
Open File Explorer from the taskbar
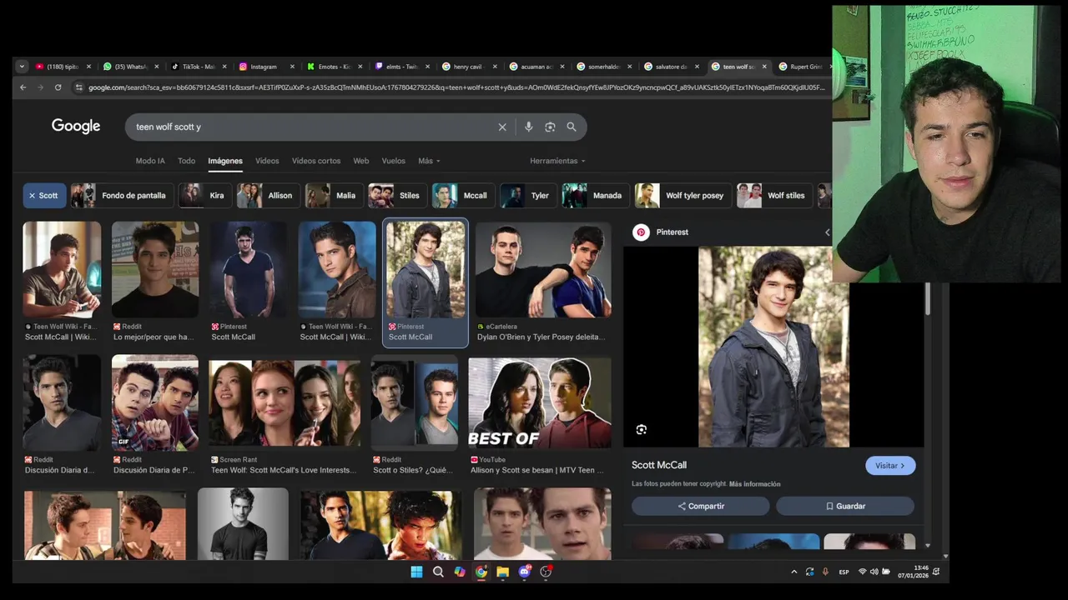coord(502,572)
